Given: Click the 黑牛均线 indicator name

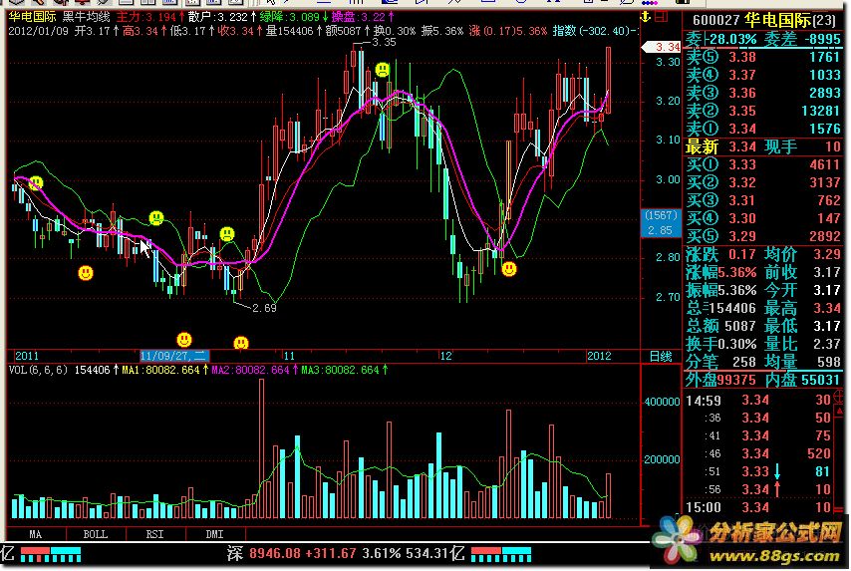Looking at the screenshot, I should pyautogui.click(x=87, y=17).
